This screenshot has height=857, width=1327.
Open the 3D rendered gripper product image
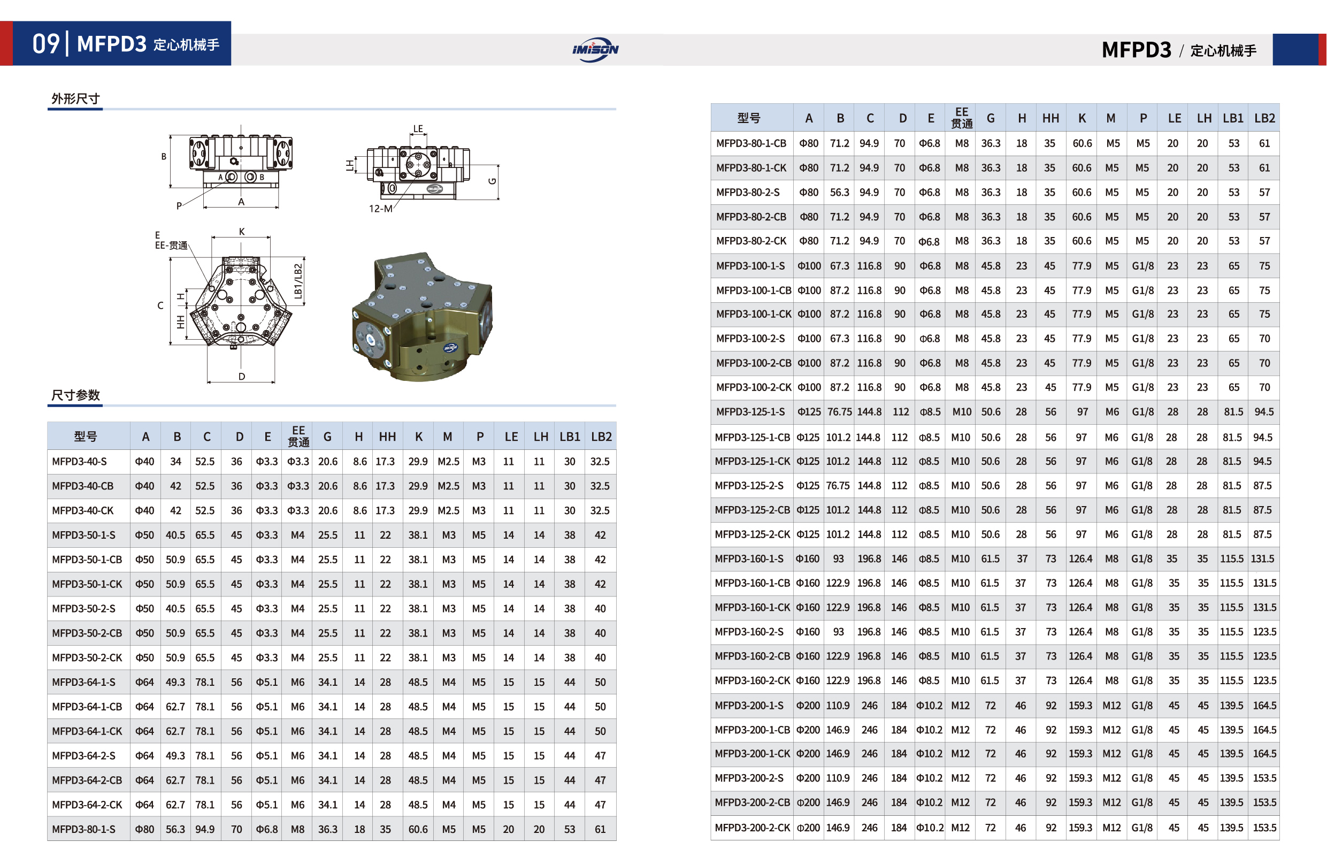(x=423, y=317)
